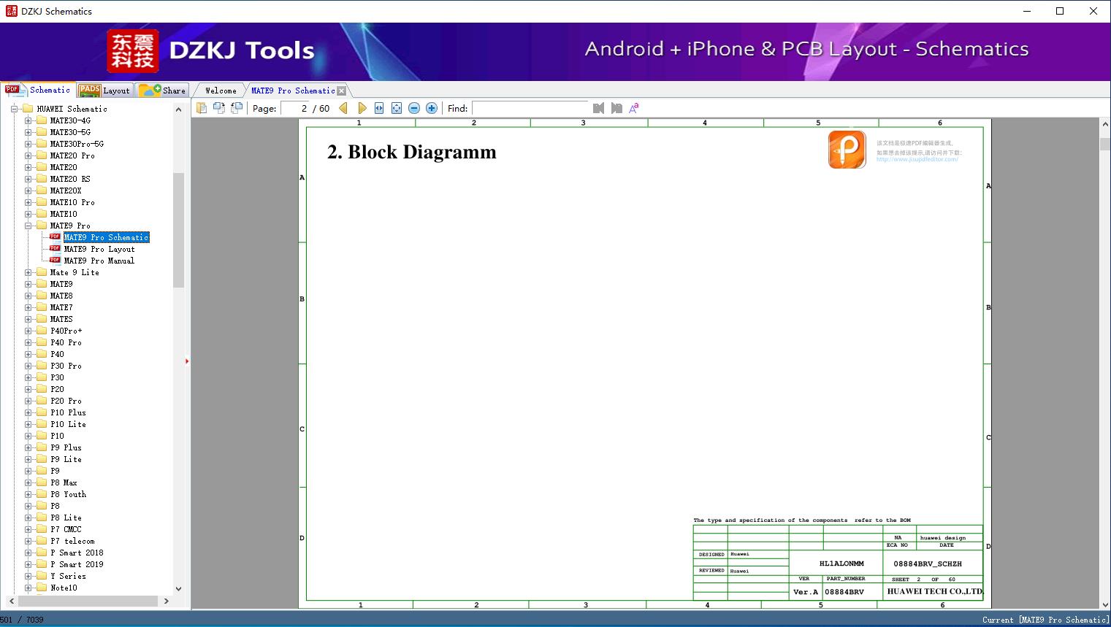The width and height of the screenshot is (1111, 627).
Task: Click the tree scroll-up arrow
Action: pyautogui.click(x=179, y=109)
